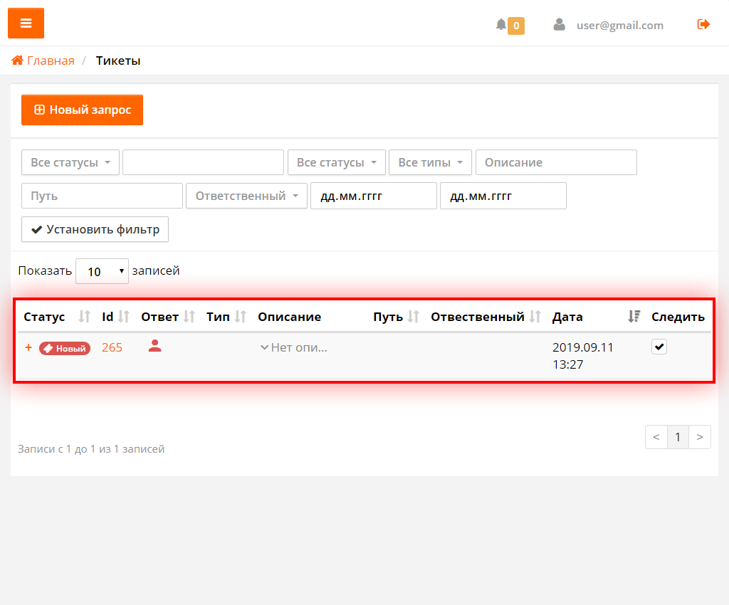The width and height of the screenshot is (729, 605).
Task: Toggle the Следить checkbox for ticket 265
Action: pos(659,347)
